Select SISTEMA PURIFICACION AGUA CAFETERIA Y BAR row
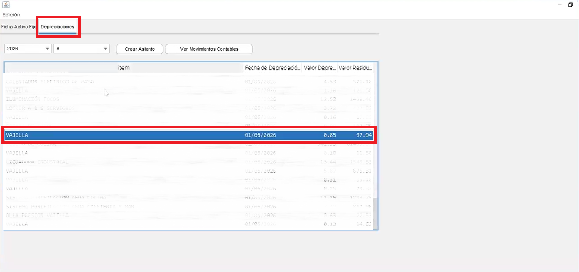Viewport: 579px width, 272px height. tap(188, 206)
